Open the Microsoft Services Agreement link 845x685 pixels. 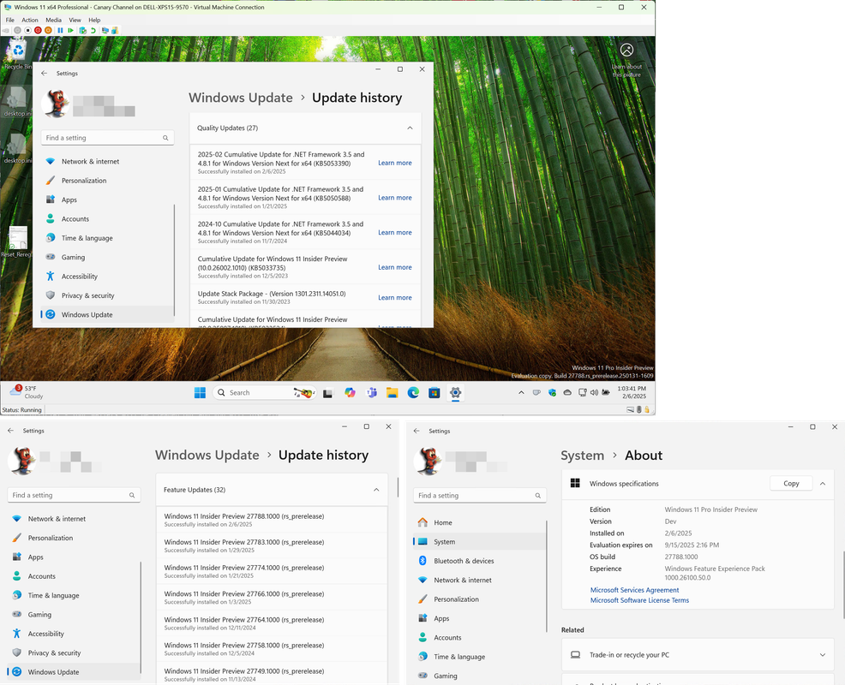pyautogui.click(x=634, y=590)
